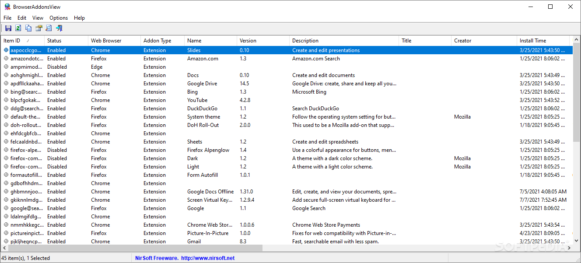
Task: Click the row icon beside apdfllckaaha item
Action: pyautogui.click(x=6, y=84)
